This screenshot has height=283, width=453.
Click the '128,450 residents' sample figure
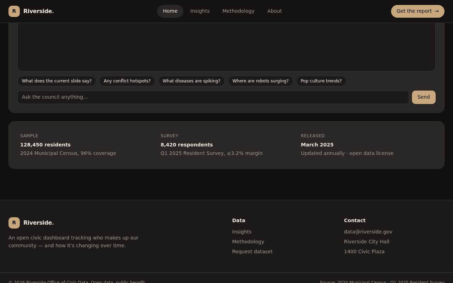45,145
